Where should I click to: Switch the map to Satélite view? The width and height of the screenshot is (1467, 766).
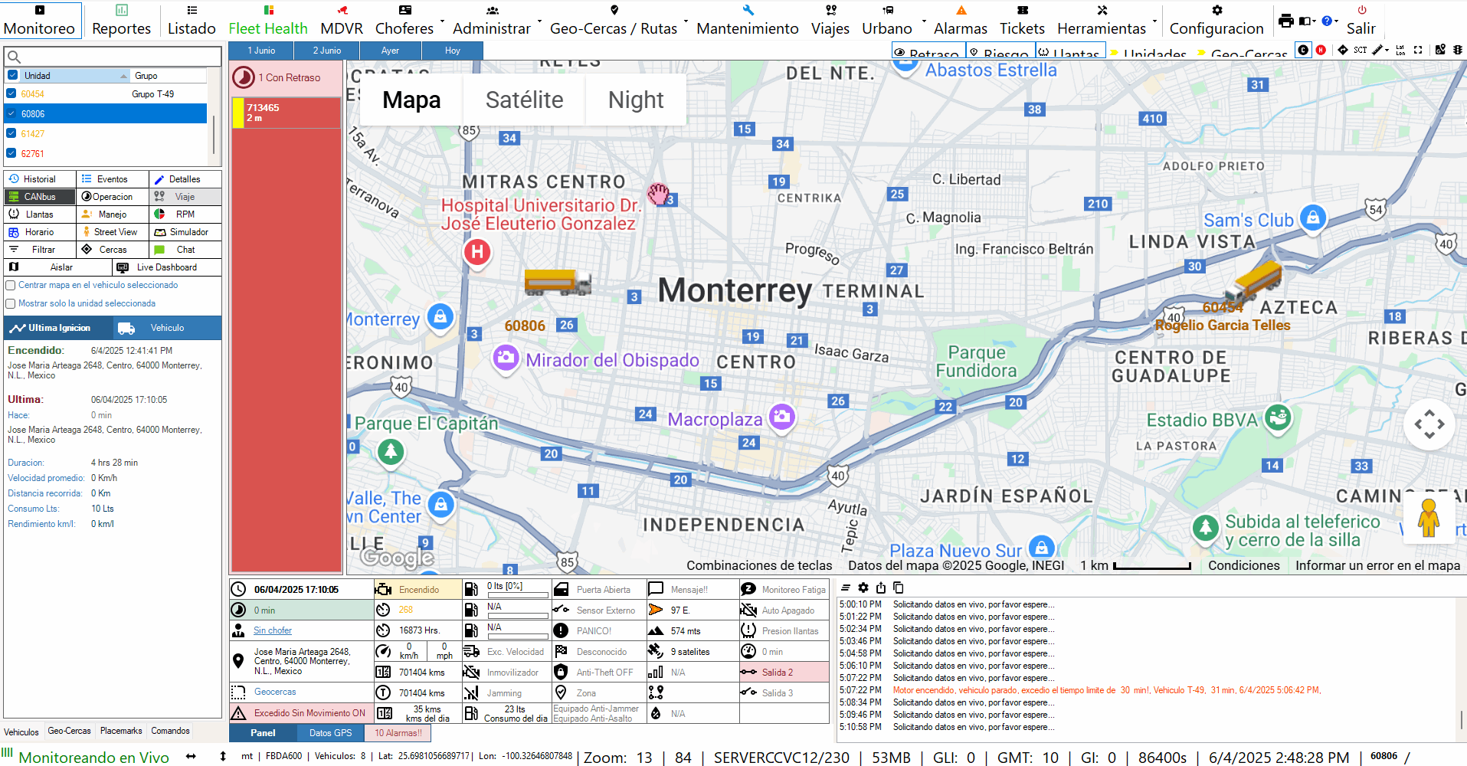[x=524, y=100]
